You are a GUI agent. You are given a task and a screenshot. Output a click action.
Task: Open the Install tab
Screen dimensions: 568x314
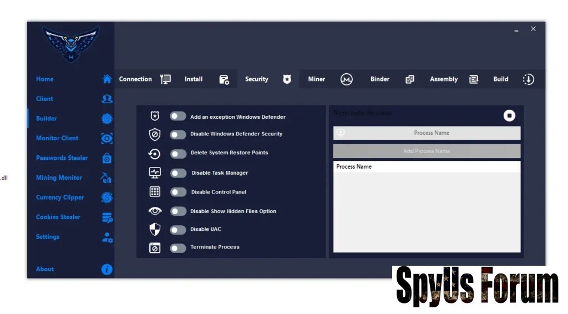[x=194, y=79]
